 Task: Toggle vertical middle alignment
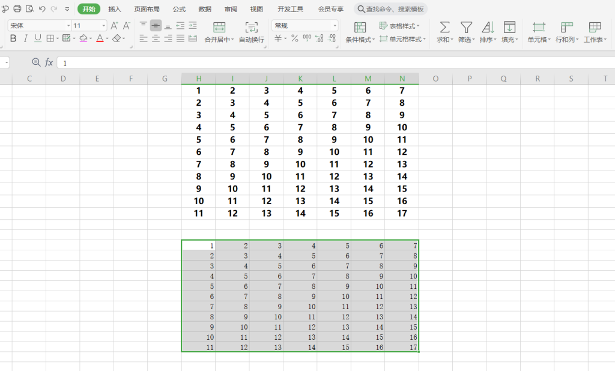click(156, 25)
